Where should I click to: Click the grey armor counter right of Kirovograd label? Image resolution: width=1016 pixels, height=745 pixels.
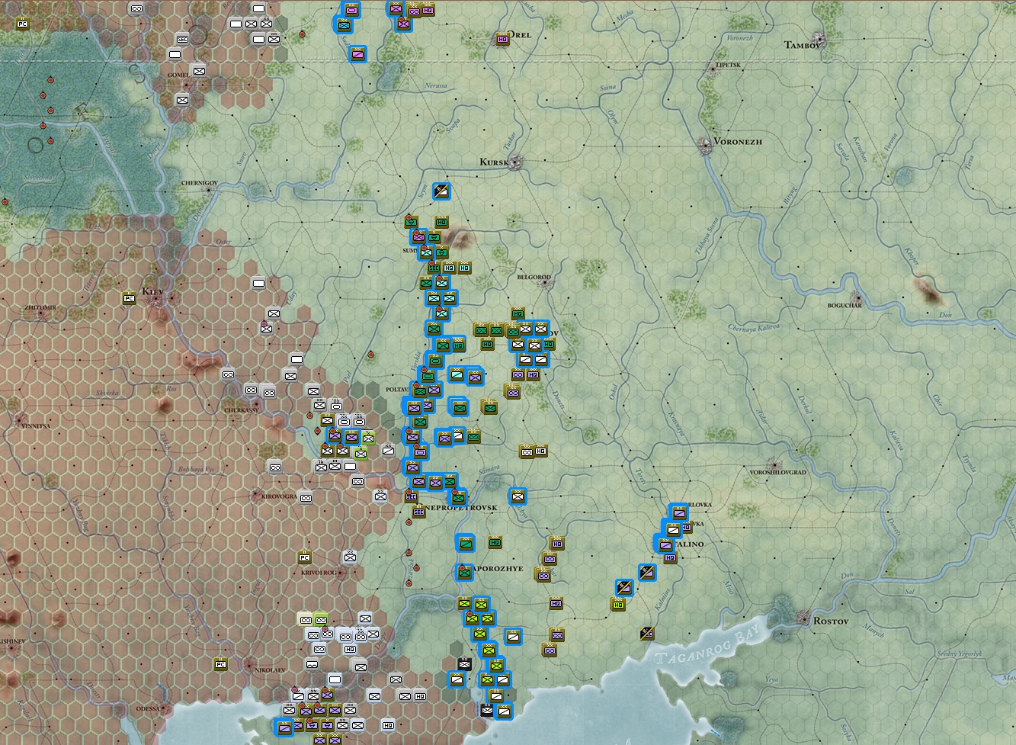click(x=305, y=498)
